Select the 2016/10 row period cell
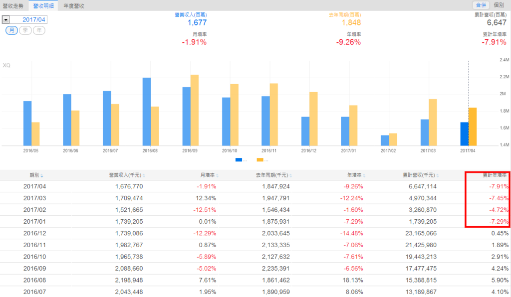 [34, 257]
